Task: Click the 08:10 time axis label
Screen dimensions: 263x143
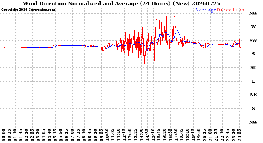Action: point(84,135)
